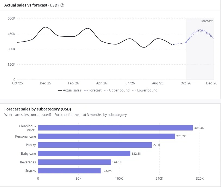Click the Baby care category label
Image resolution: width=221 pixels, height=187 pixels.
[28, 154]
